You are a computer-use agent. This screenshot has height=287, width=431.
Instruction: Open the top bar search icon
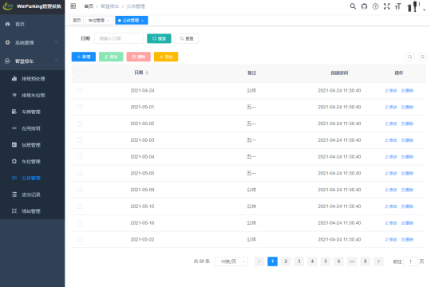[353, 6]
